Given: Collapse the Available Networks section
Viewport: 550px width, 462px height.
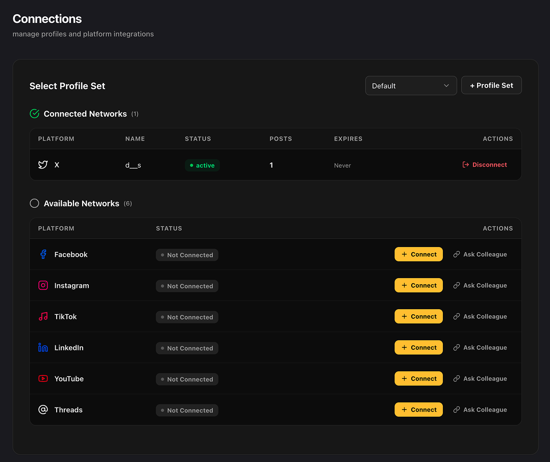Looking at the screenshot, I should pos(82,203).
